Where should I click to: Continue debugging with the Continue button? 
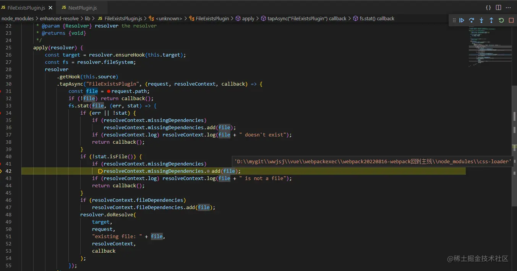tap(462, 20)
